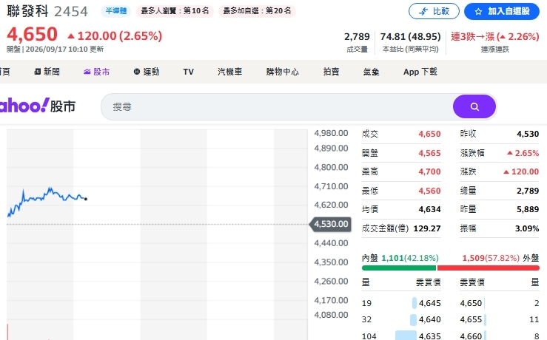Image resolution: width=547 pixels, height=340 pixels.
Task: Open the 拍賣 nav item
Action: 331,72
